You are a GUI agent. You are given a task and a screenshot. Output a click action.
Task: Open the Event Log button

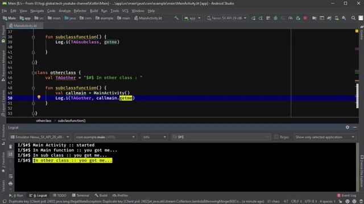point(346,195)
